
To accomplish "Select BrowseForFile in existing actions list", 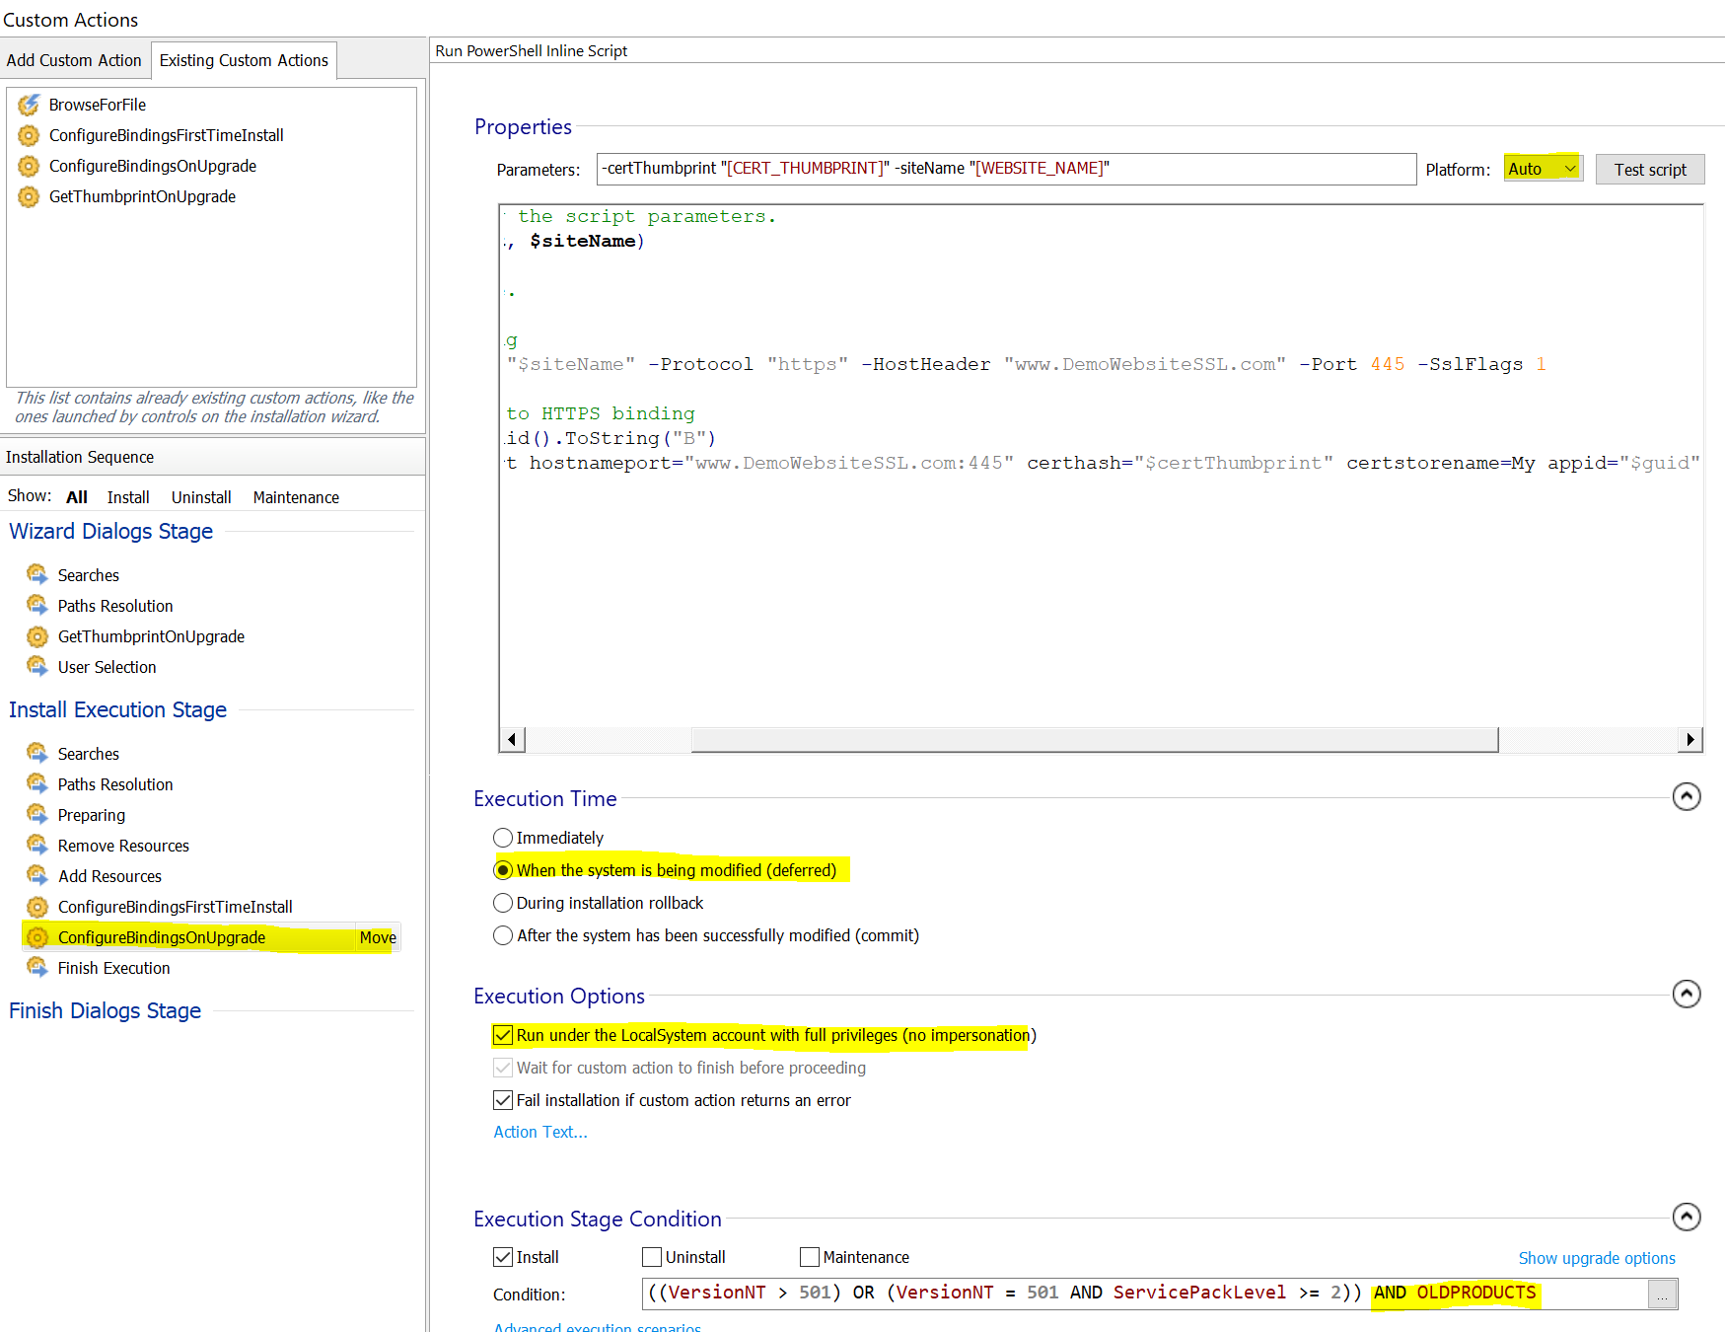I will click(98, 105).
